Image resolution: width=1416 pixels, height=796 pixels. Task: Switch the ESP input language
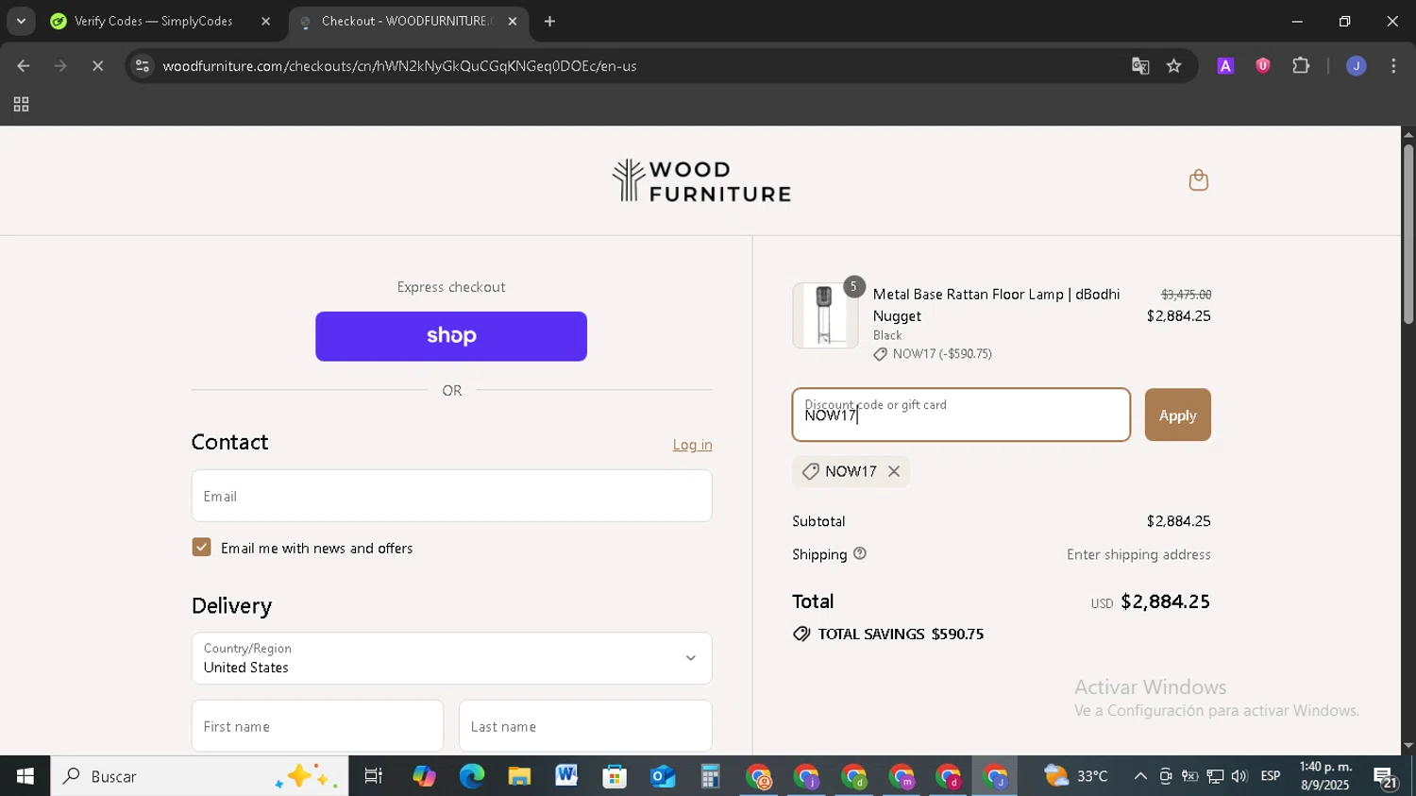tap(1271, 776)
